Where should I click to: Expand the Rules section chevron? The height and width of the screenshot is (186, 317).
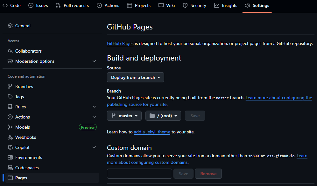pos(94,107)
